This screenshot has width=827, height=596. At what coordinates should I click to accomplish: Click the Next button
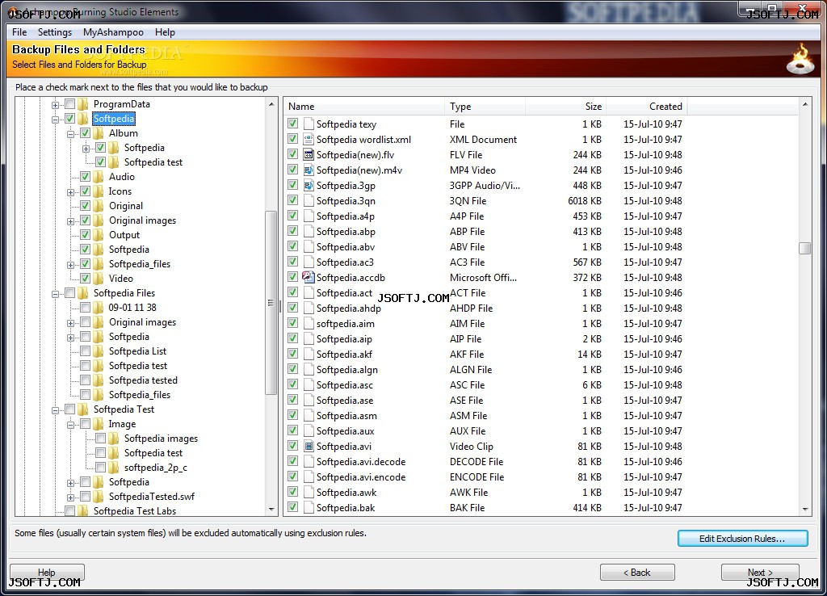pyautogui.click(x=760, y=573)
